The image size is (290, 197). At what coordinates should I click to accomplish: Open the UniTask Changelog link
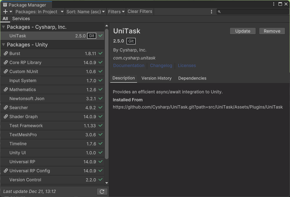click(161, 66)
